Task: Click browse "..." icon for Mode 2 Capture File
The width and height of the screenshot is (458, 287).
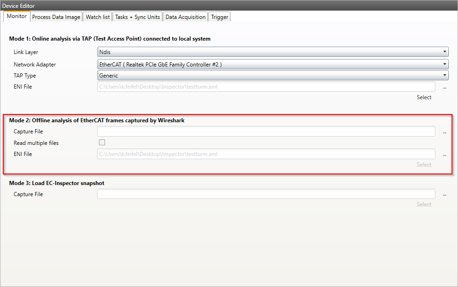Action: point(444,132)
